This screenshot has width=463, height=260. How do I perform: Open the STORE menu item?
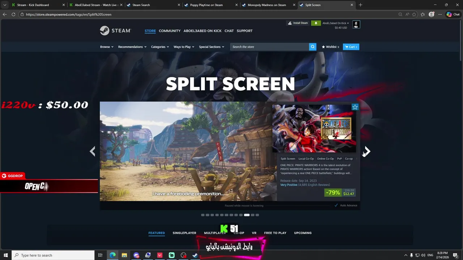pyautogui.click(x=150, y=31)
